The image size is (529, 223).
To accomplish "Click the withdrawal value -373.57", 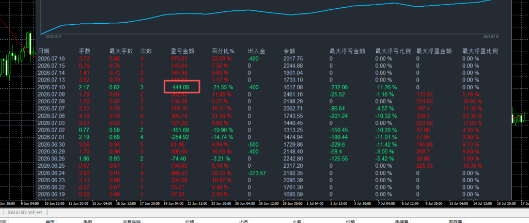I will click(x=257, y=173).
